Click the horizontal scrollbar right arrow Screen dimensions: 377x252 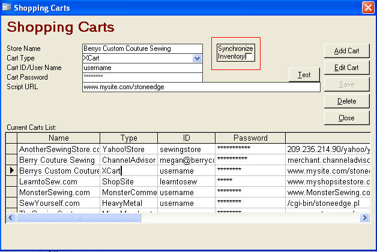click(x=364, y=218)
